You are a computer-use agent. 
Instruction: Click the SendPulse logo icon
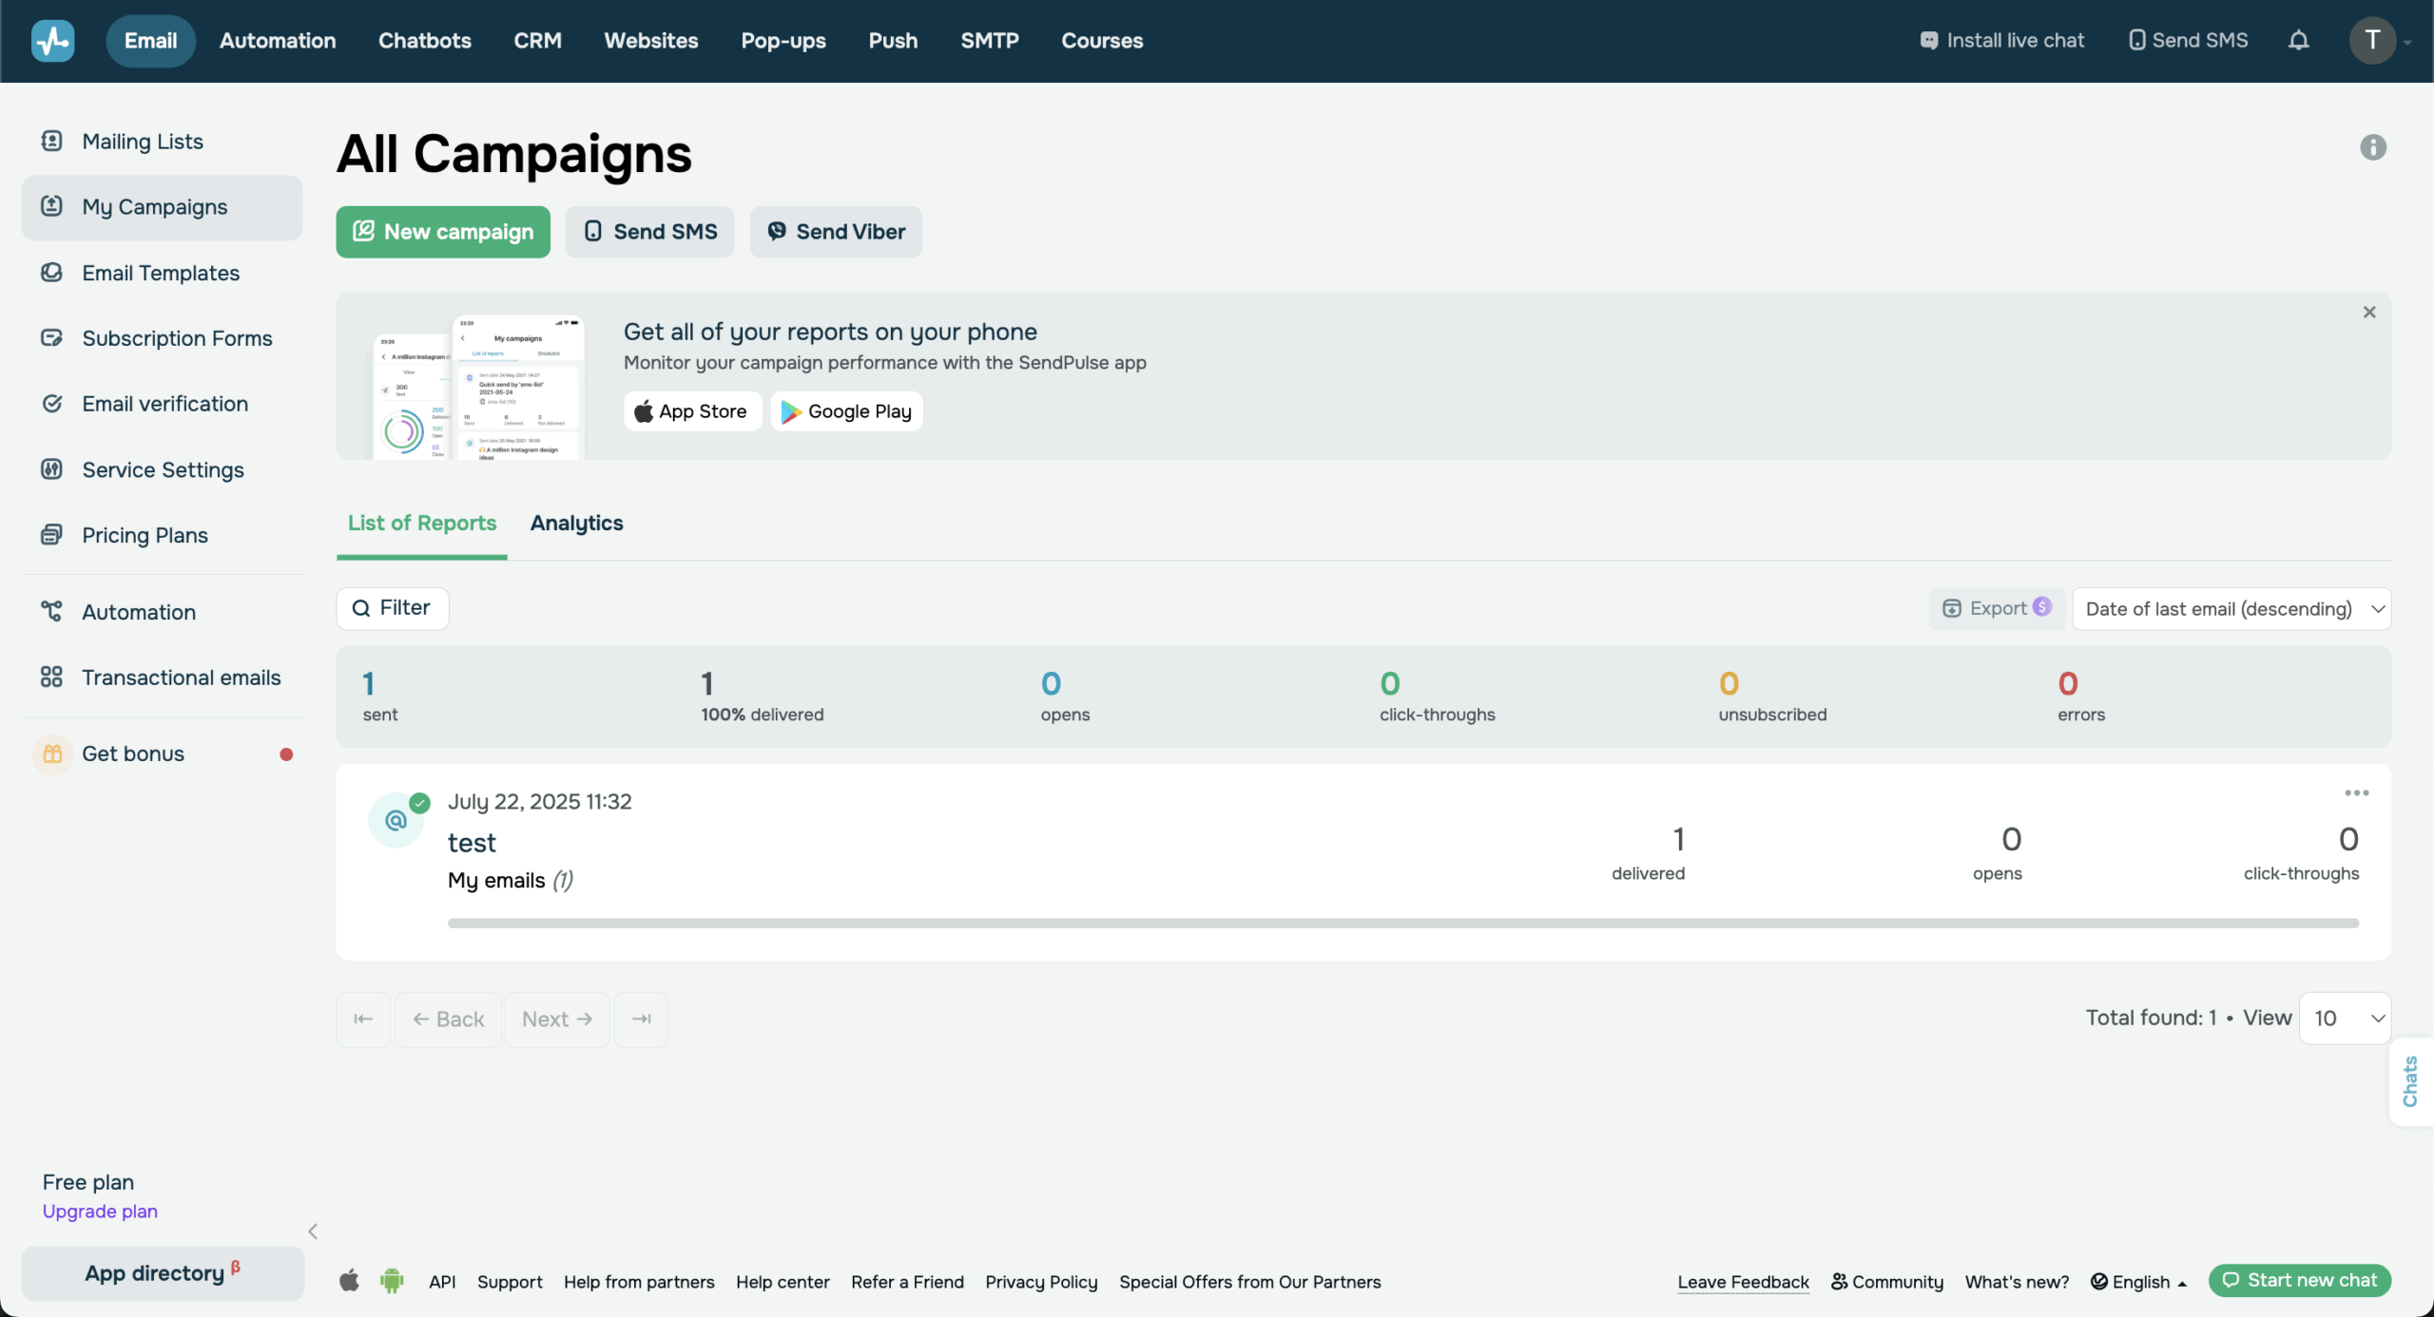click(52, 41)
